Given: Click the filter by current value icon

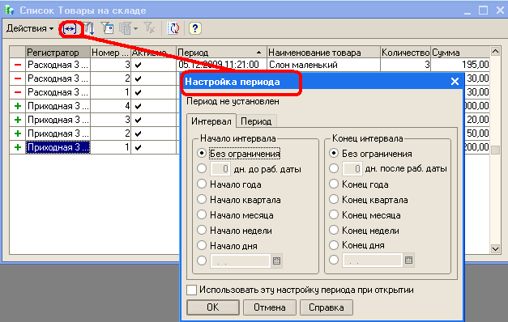Looking at the screenshot, I should (107, 28).
